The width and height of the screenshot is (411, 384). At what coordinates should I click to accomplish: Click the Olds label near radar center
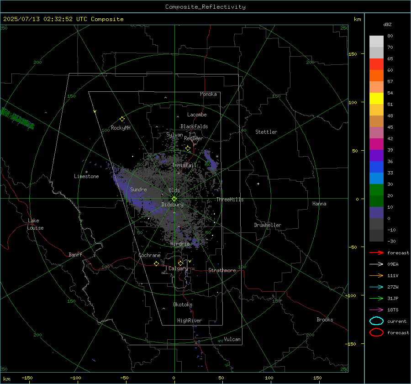coord(174,190)
